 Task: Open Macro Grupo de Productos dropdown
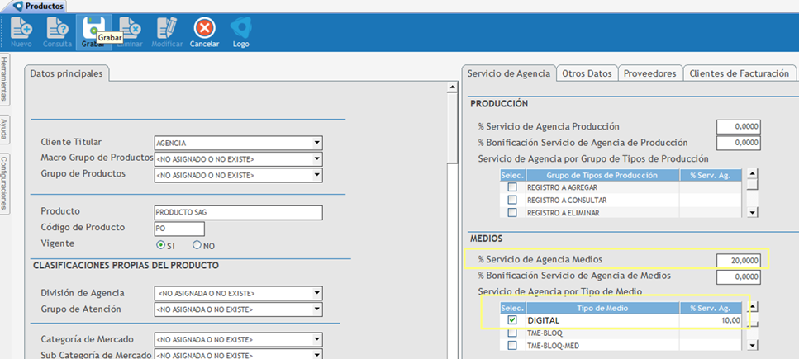[x=317, y=159]
